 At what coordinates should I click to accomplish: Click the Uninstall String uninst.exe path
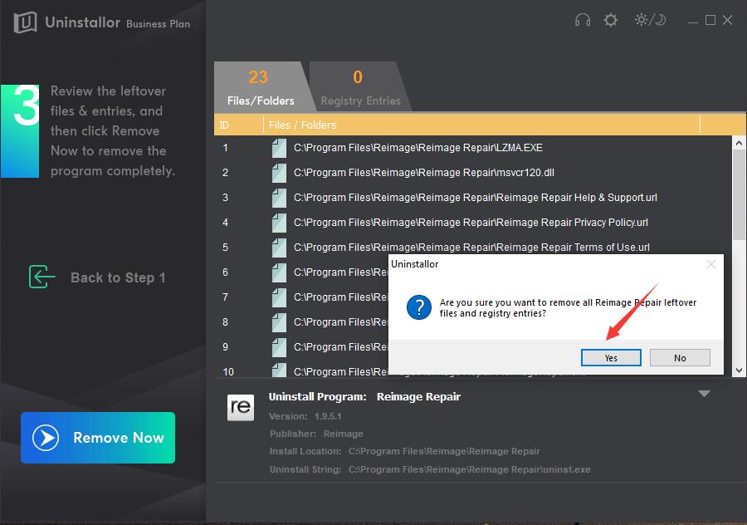coord(469,469)
